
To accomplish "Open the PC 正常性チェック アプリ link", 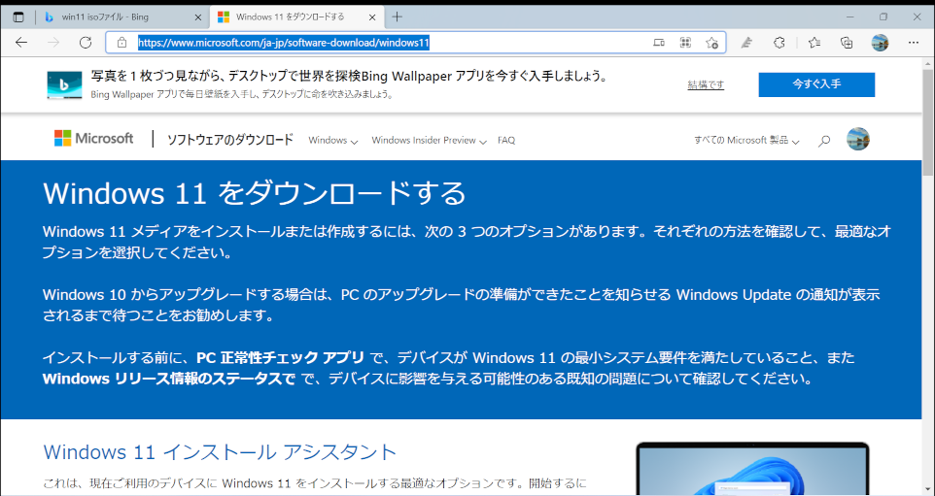I will click(x=281, y=357).
